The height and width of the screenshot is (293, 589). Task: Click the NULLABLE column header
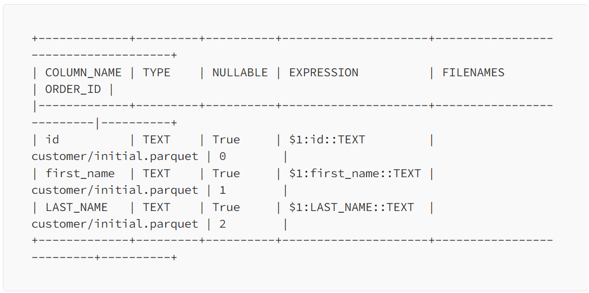240,72
